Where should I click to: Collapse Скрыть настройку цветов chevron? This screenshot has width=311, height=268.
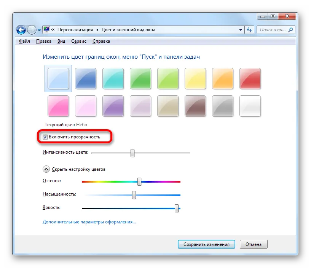tap(46, 169)
